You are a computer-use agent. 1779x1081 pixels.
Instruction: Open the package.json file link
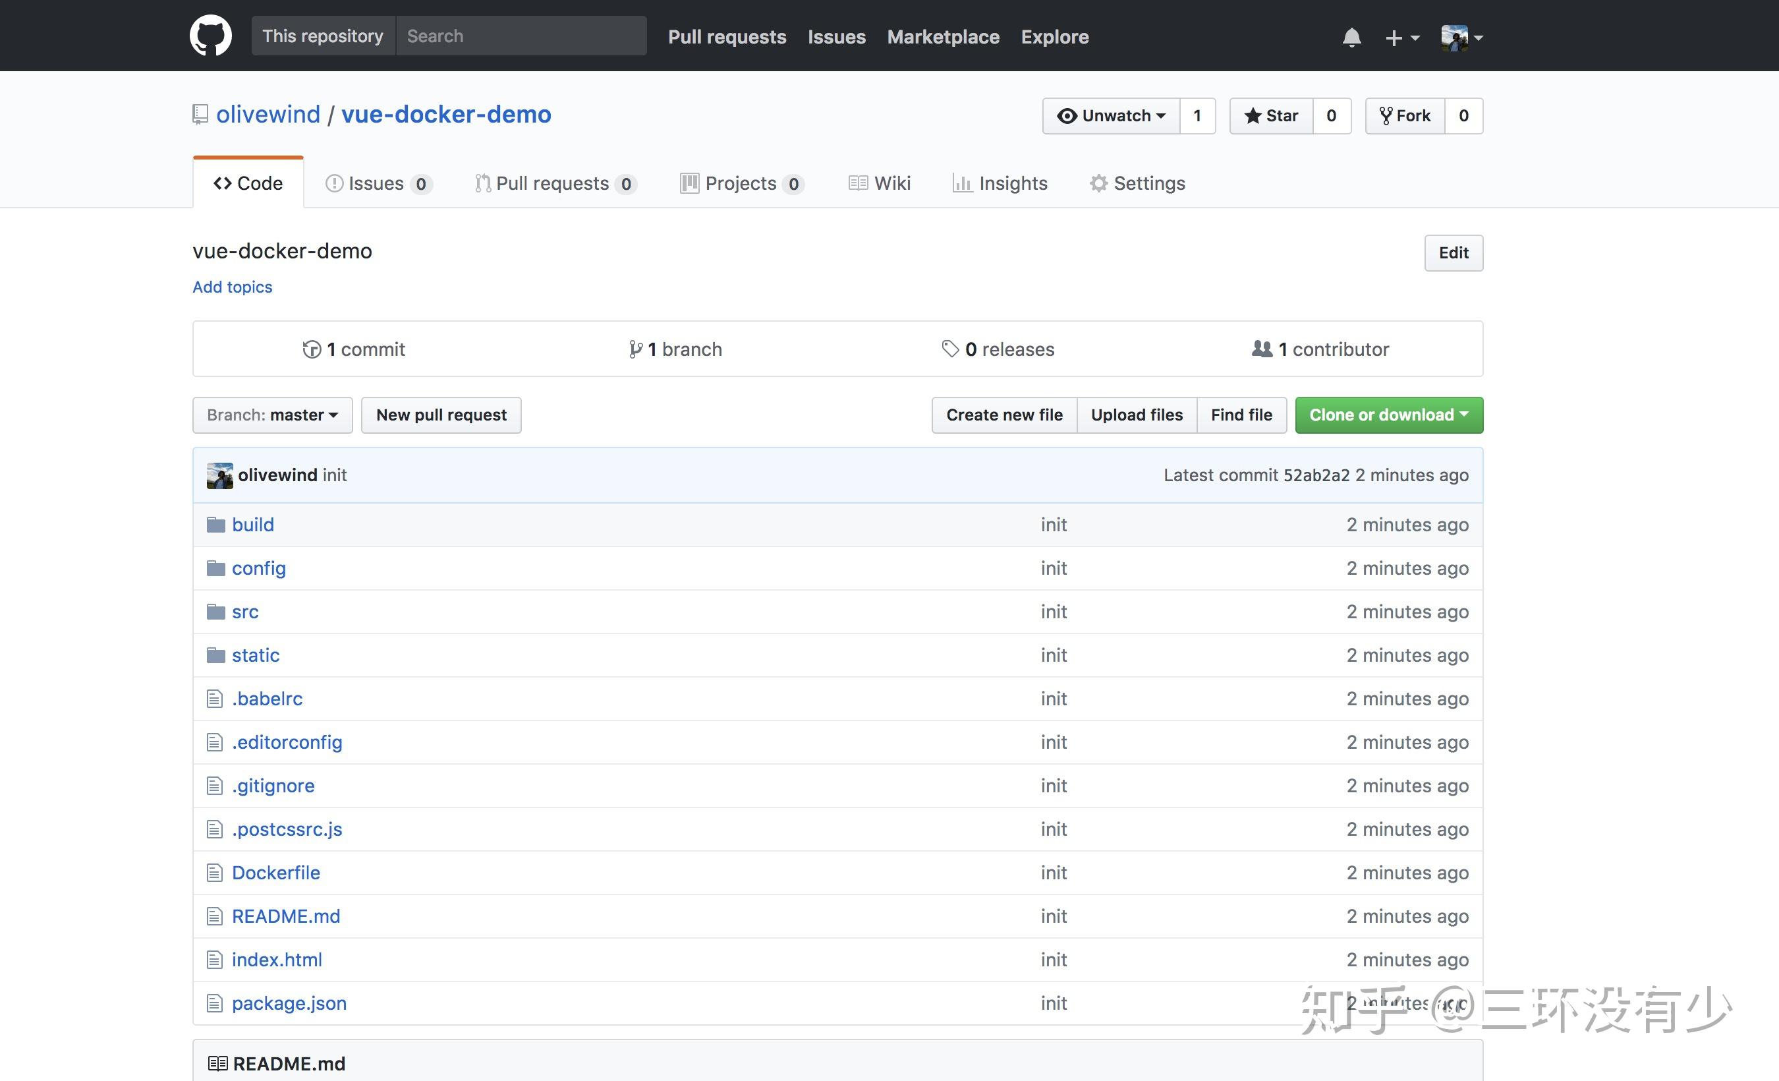click(x=289, y=1004)
